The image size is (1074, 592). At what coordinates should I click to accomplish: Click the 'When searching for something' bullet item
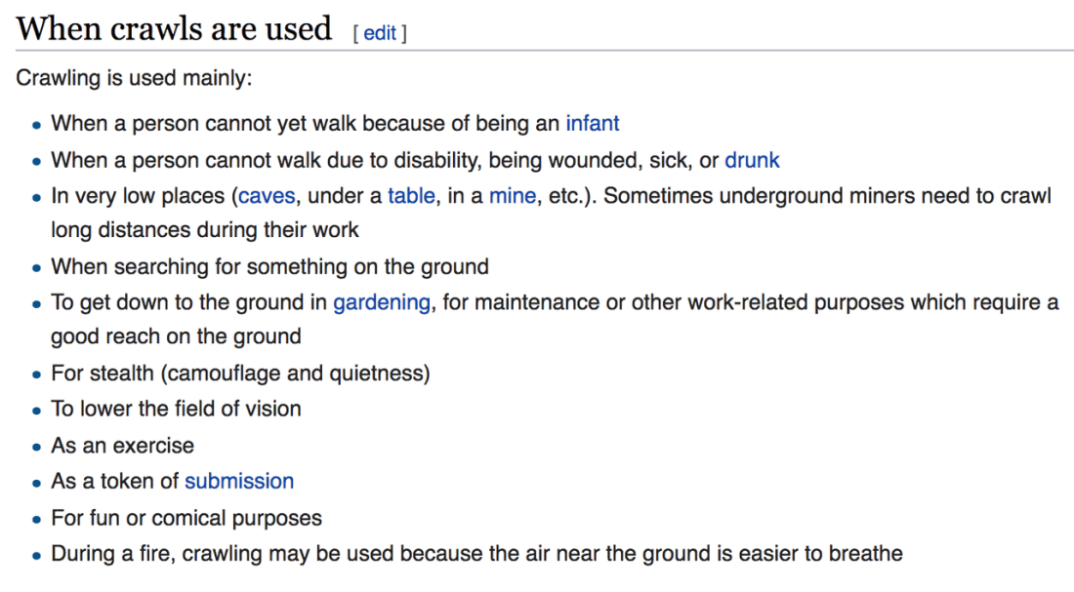[x=269, y=266]
